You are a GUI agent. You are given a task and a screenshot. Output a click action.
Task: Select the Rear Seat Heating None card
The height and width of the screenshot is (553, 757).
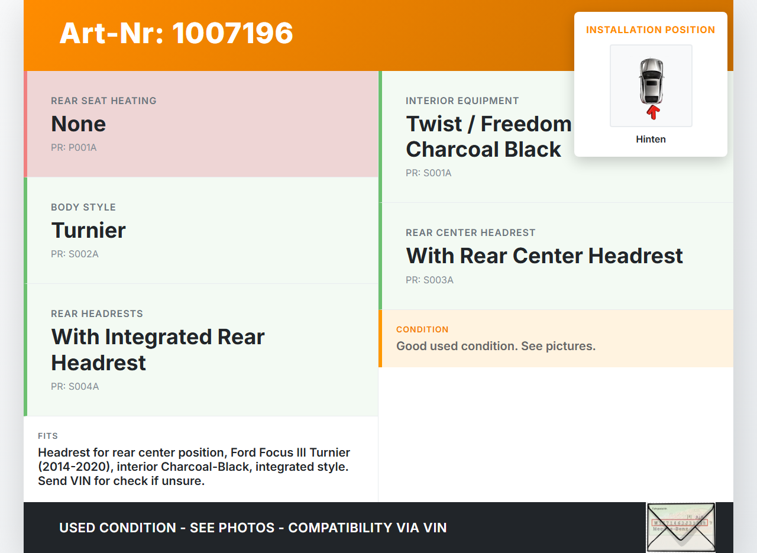tap(202, 124)
